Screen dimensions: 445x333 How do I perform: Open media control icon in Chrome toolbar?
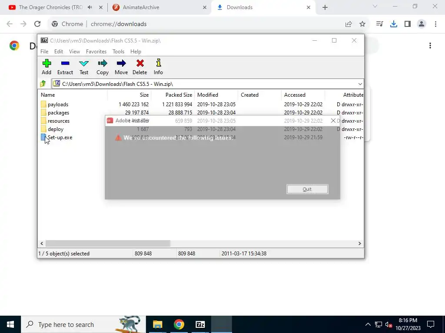coord(379,24)
